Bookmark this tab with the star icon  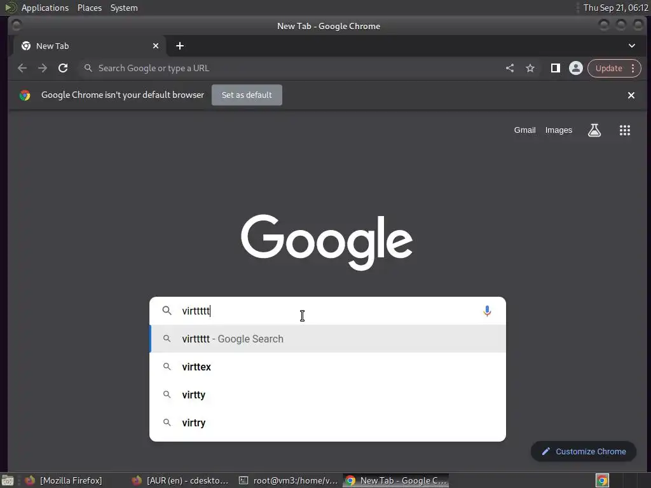click(x=530, y=68)
